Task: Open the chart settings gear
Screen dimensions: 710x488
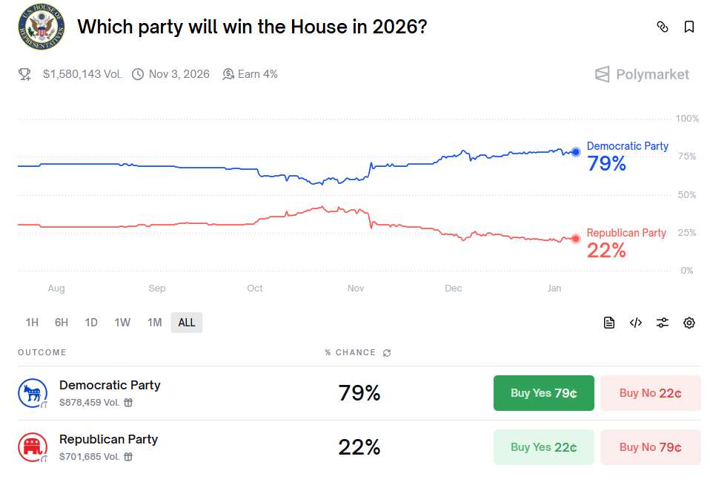Action: click(689, 323)
